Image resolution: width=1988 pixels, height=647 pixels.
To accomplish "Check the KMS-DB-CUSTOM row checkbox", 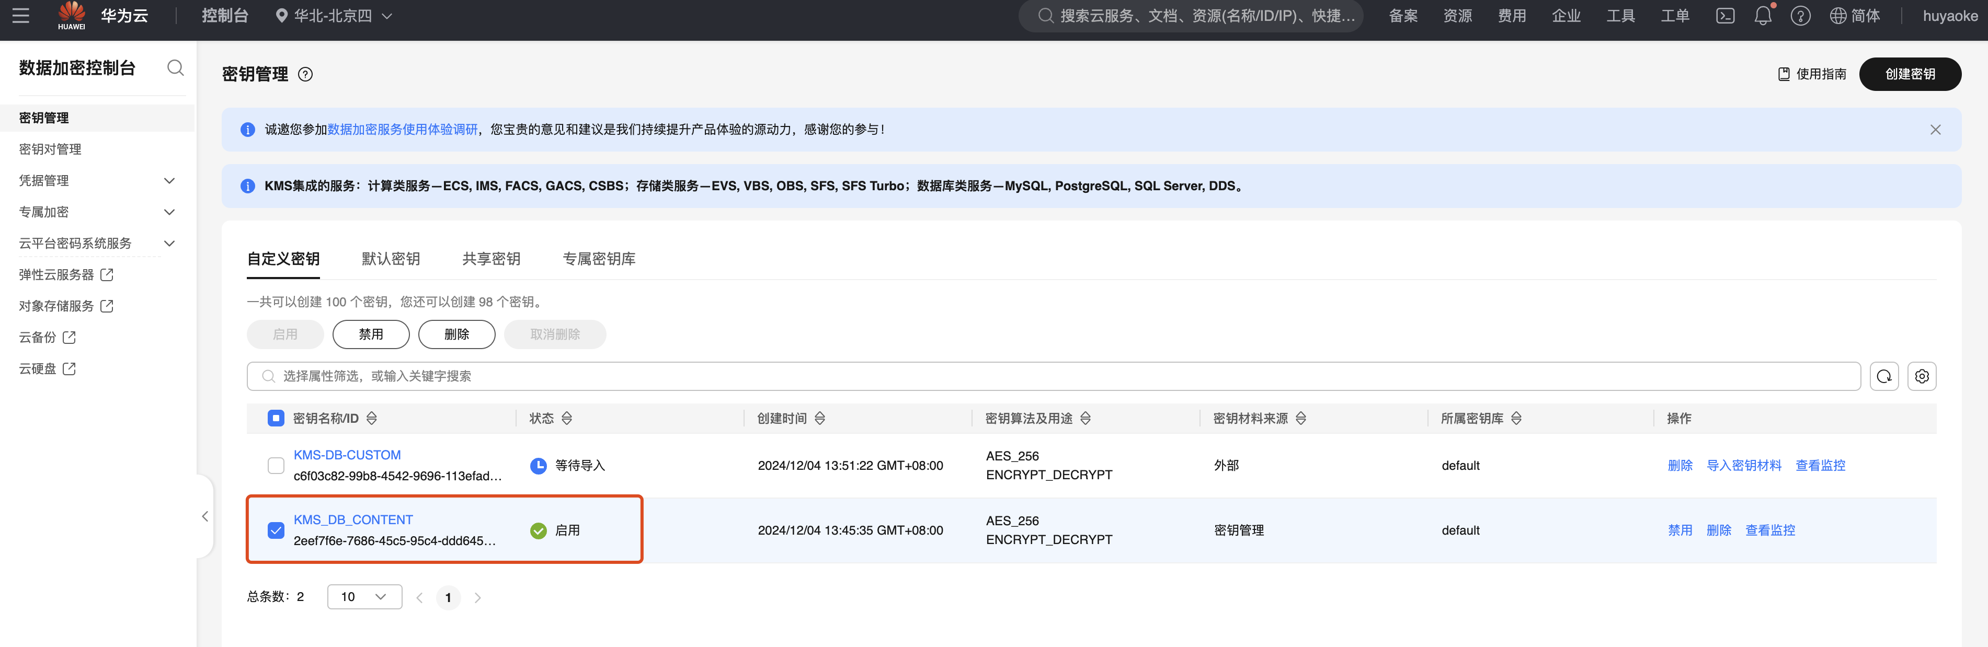I will click(x=276, y=466).
